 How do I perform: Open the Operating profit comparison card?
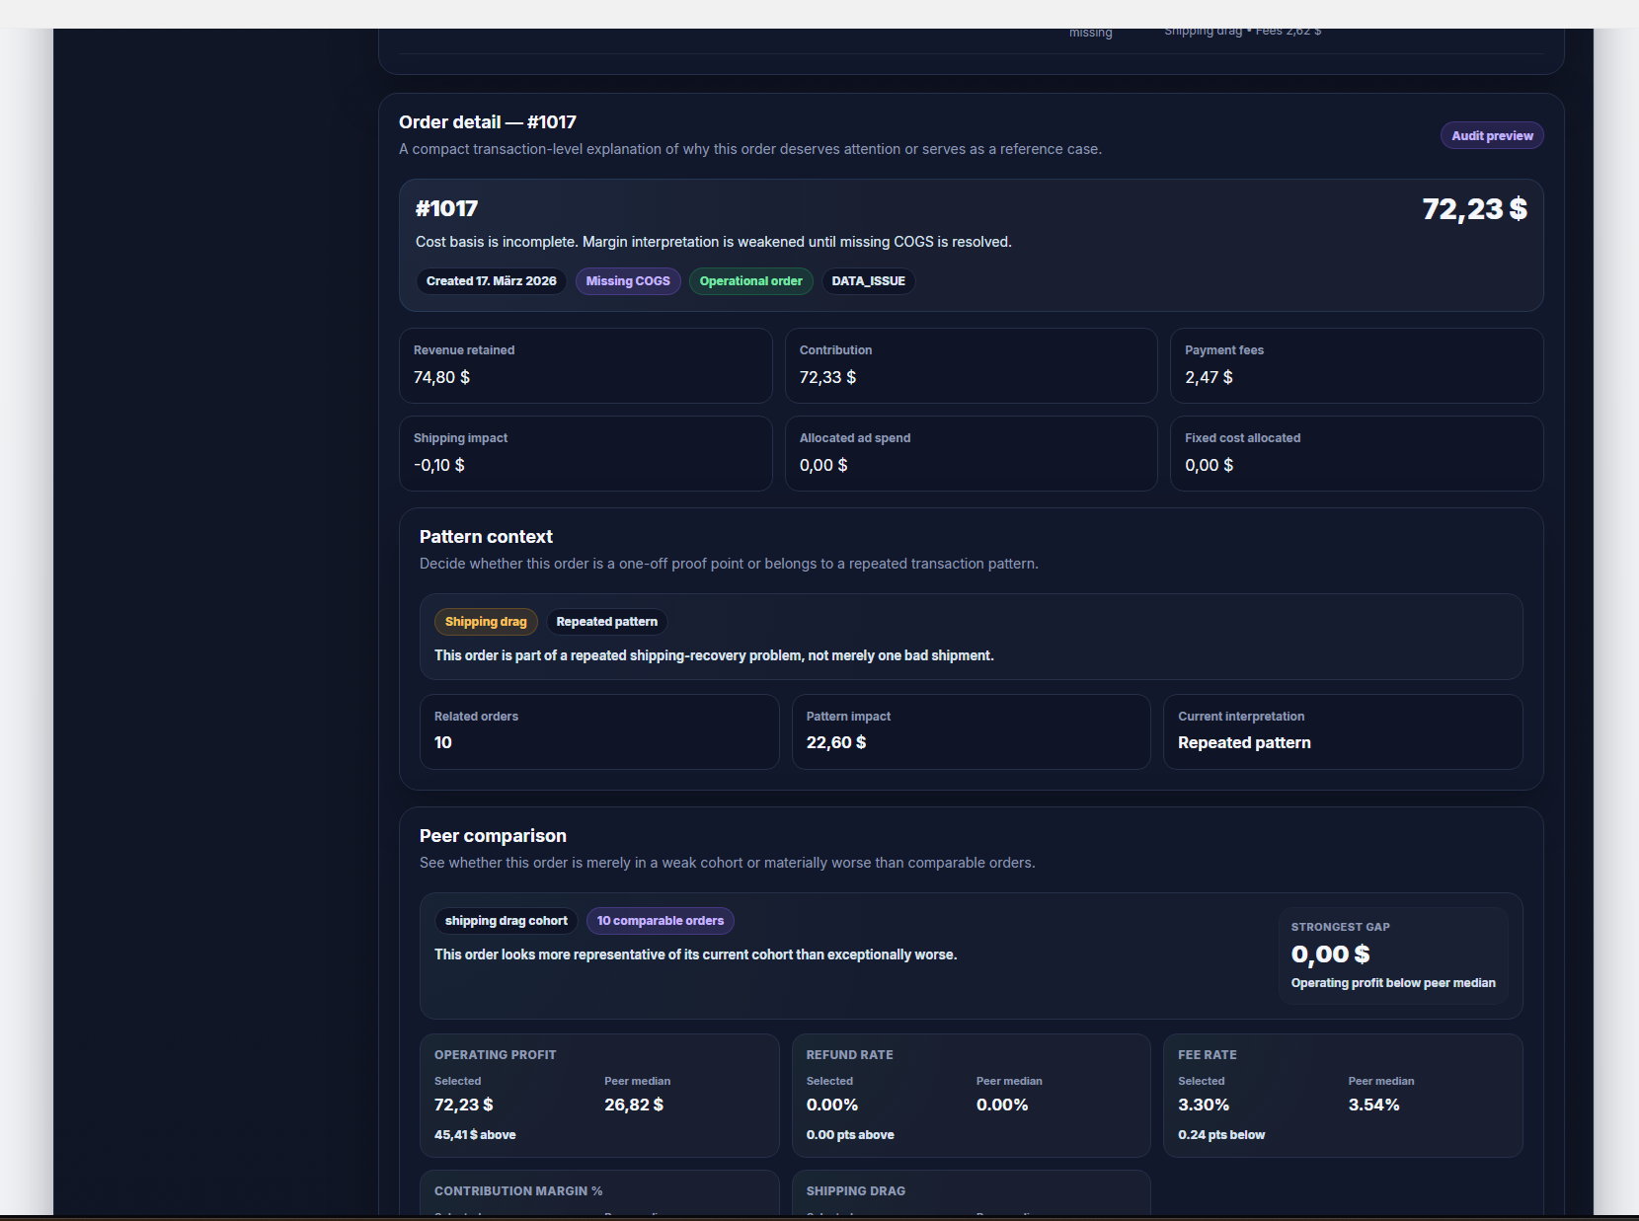click(598, 1095)
